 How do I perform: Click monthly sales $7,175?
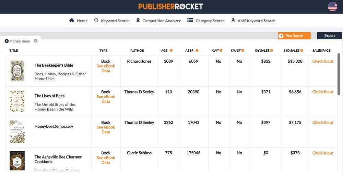tap(295, 123)
